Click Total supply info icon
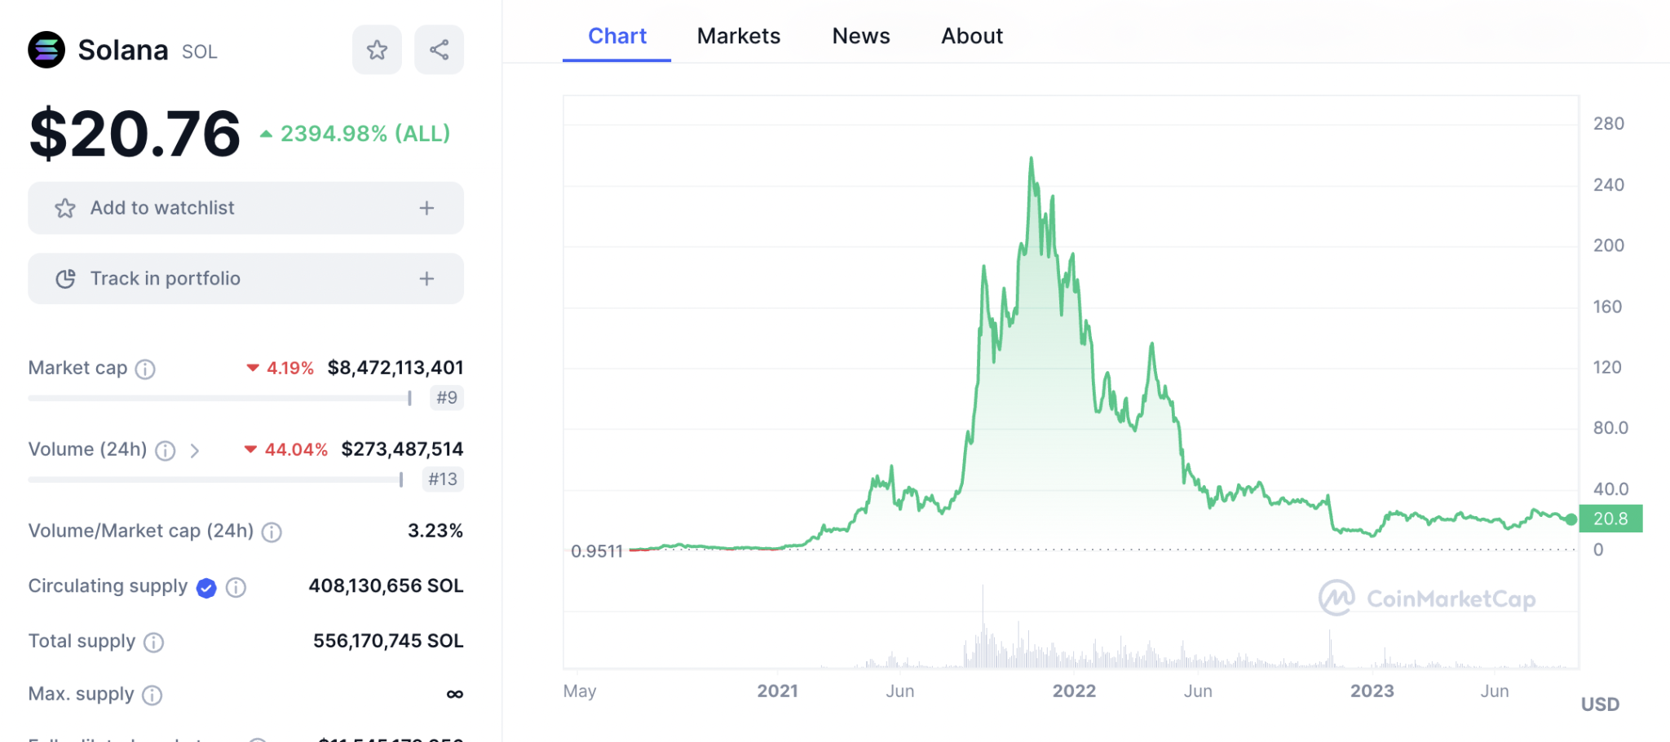 click(x=153, y=643)
